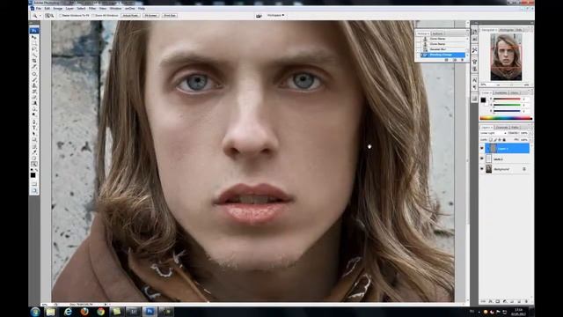Click the Photoshop taskbar button

click(x=150, y=312)
